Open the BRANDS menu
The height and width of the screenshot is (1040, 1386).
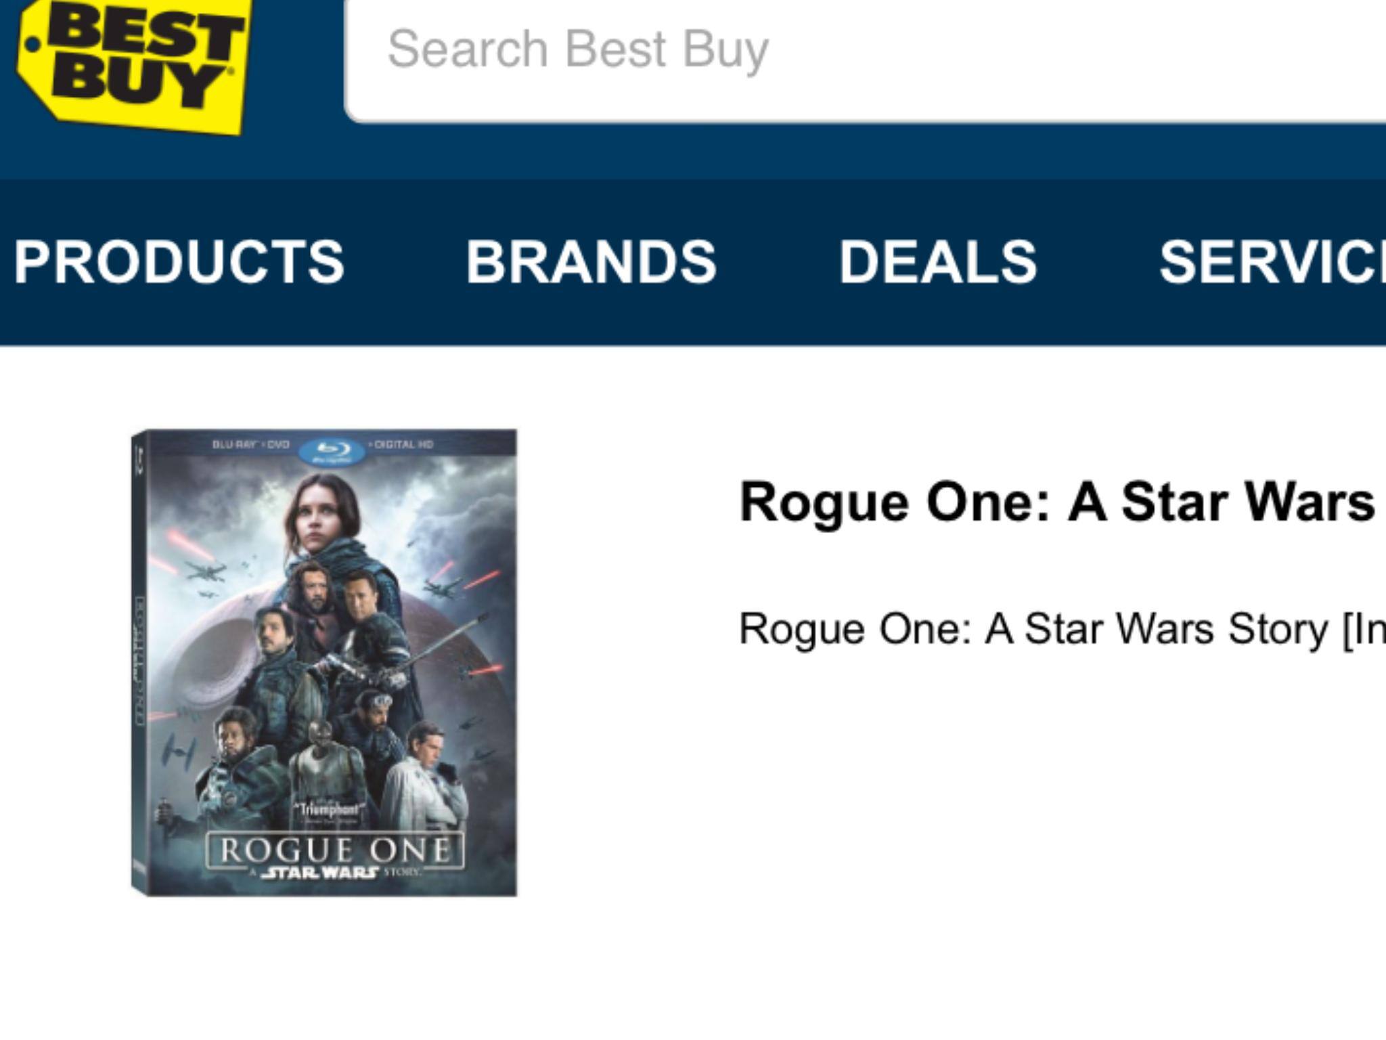pyautogui.click(x=591, y=261)
